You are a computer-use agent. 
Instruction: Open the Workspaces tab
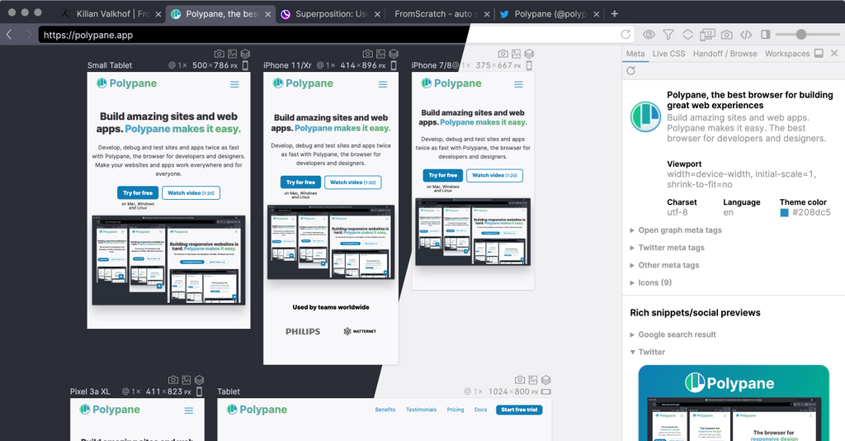click(786, 54)
